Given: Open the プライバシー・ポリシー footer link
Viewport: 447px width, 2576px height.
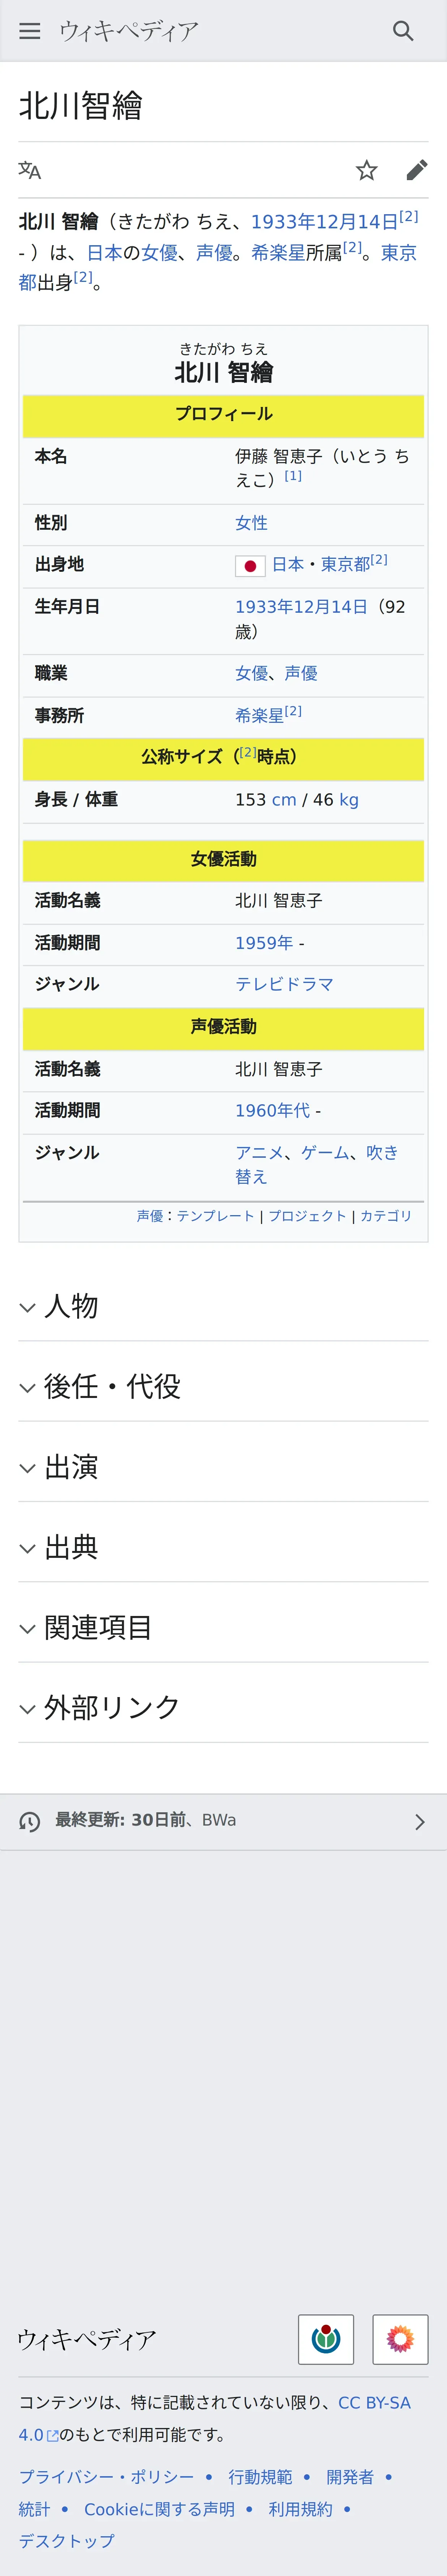Looking at the screenshot, I should pyautogui.click(x=107, y=2476).
